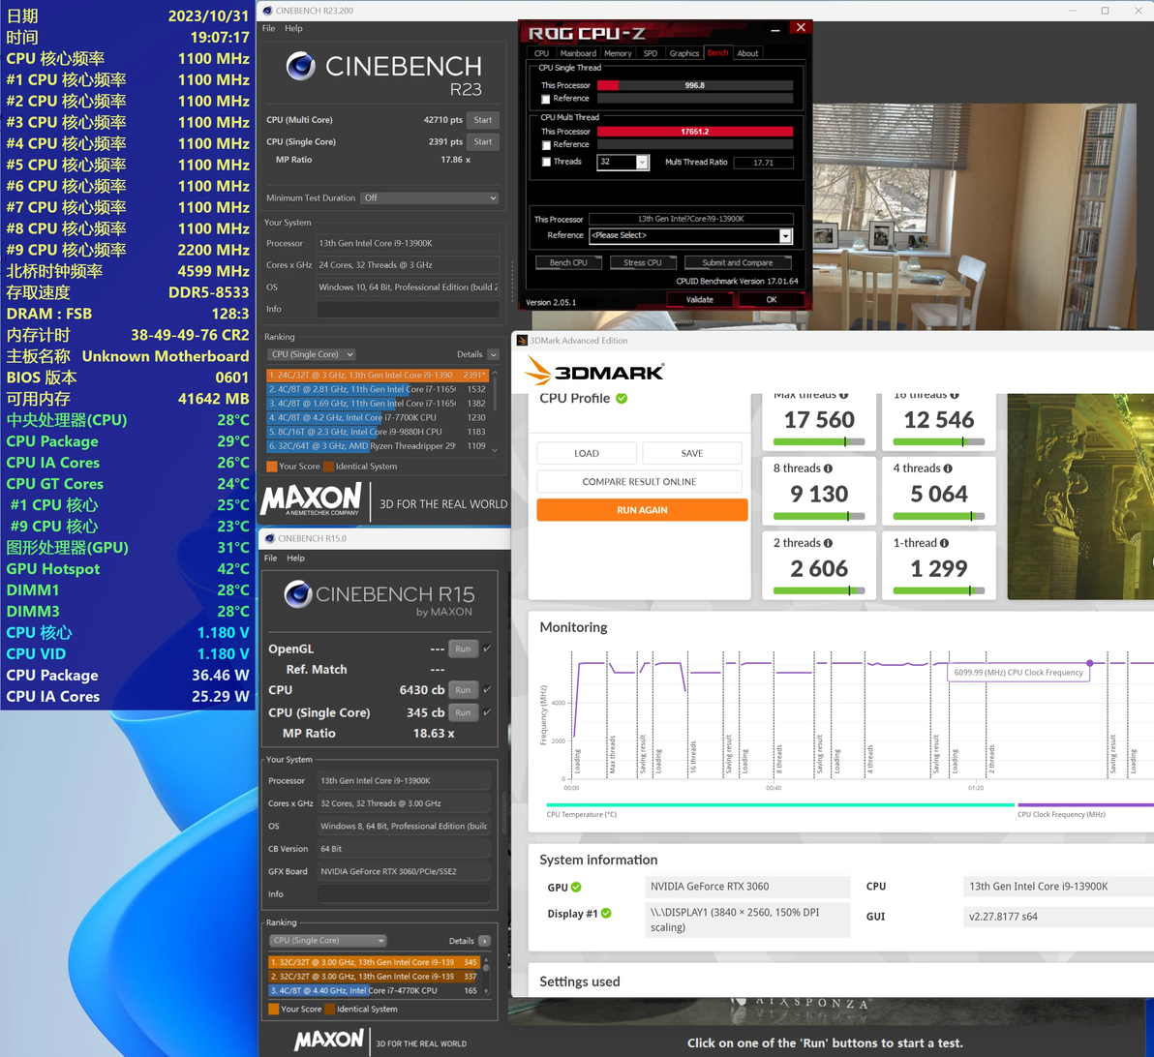Click MAXON logo in Cinebench R23
This screenshot has width=1154, height=1057.
[x=312, y=499]
